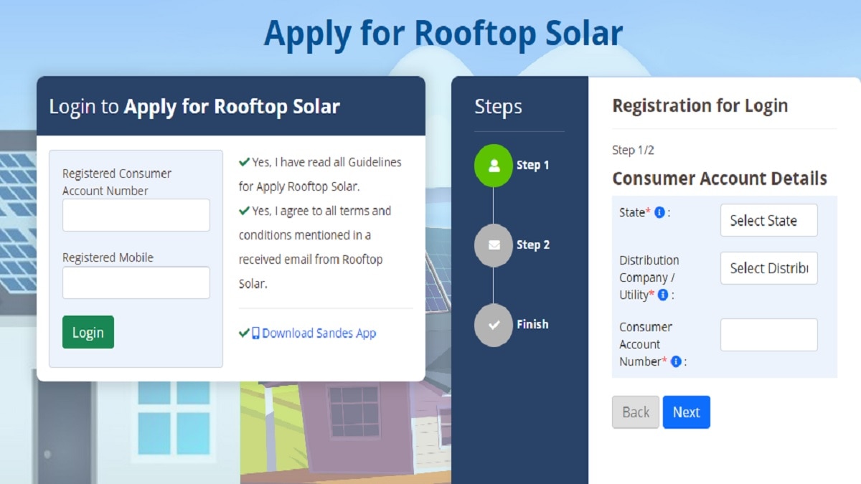Click the Step 2 envelope icon circle

click(x=494, y=245)
